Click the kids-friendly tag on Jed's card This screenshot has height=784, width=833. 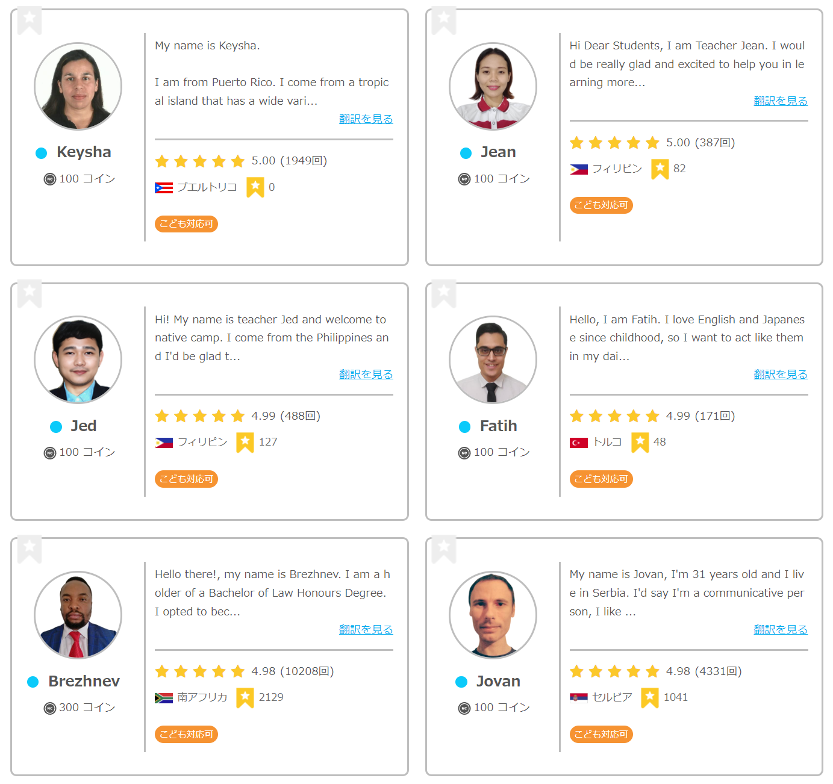click(186, 479)
